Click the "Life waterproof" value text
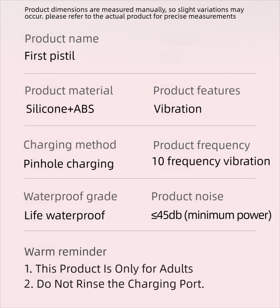This screenshot has width=280, height=308. pos(65,215)
